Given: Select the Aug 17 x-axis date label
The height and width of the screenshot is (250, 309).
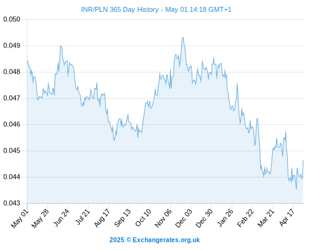Looking at the screenshot, I should coord(102,218).
